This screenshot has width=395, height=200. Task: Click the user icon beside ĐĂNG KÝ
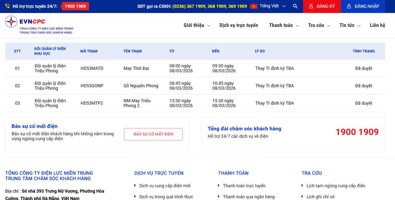[x=311, y=6]
